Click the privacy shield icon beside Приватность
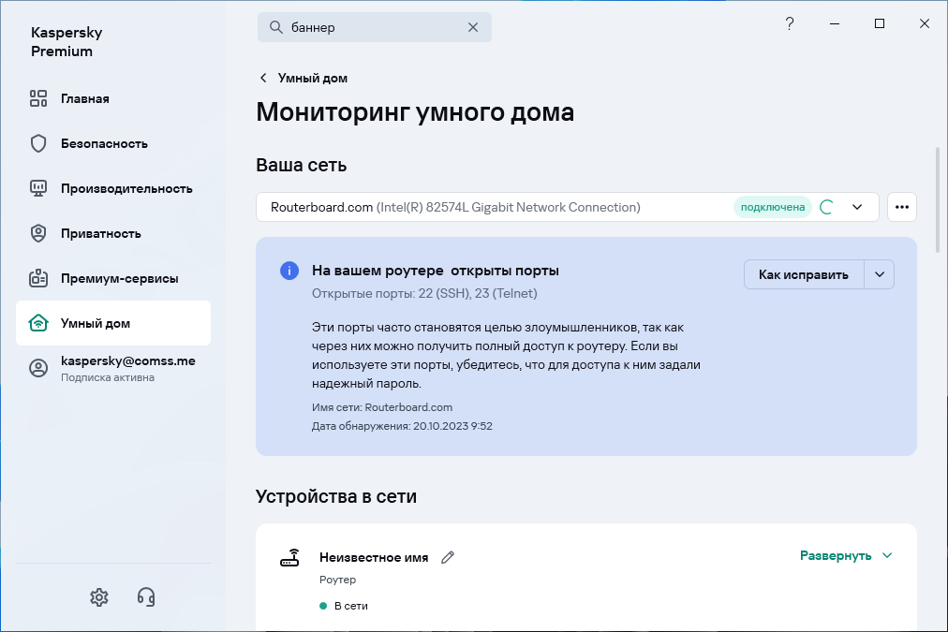 [38, 233]
